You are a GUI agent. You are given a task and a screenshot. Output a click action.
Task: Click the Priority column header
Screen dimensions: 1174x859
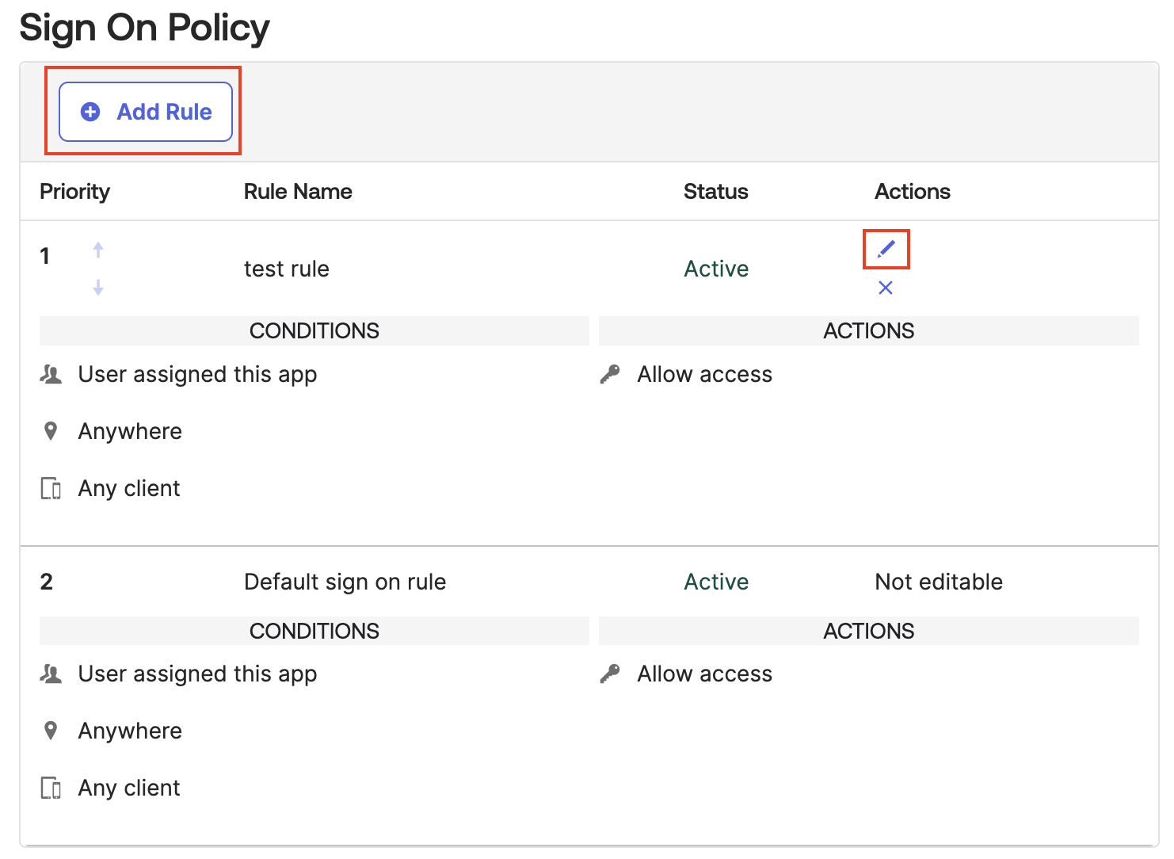[74, 192]
